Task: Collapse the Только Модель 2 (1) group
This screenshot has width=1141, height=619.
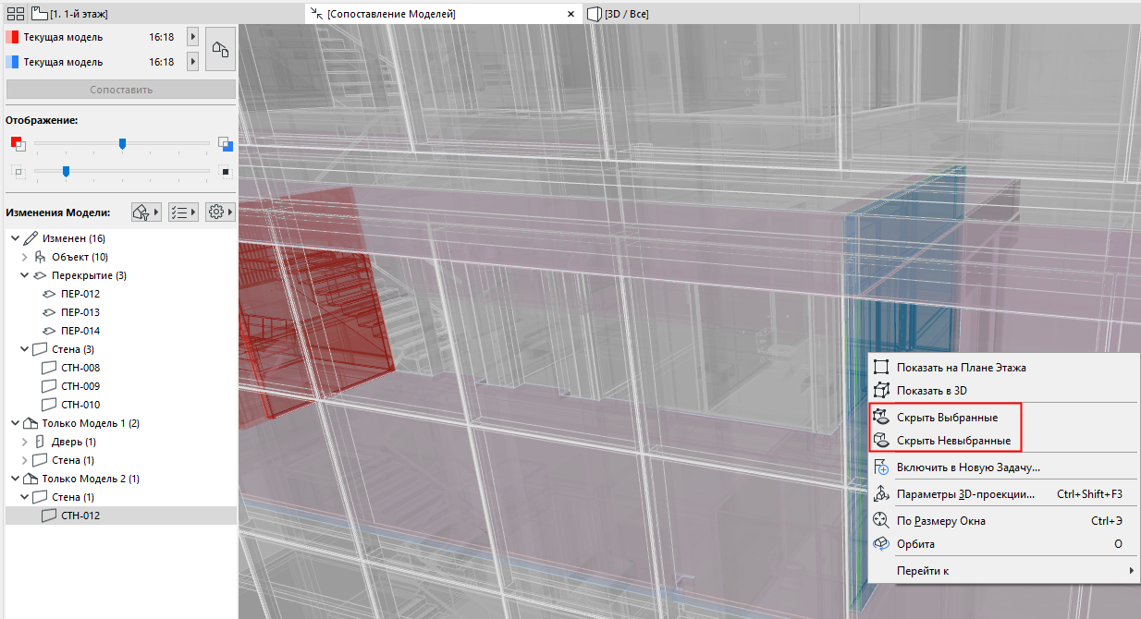Action: click(x=16, y=479)
